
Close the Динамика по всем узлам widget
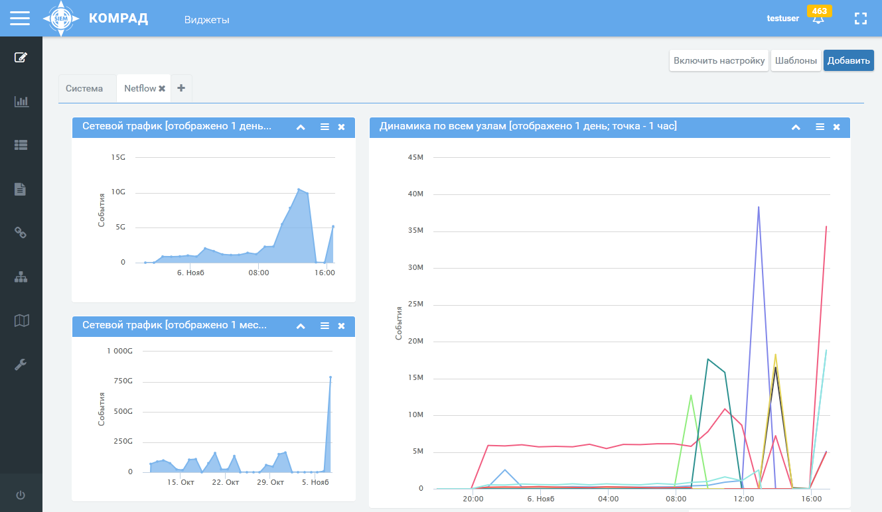(x=836, y=127)
